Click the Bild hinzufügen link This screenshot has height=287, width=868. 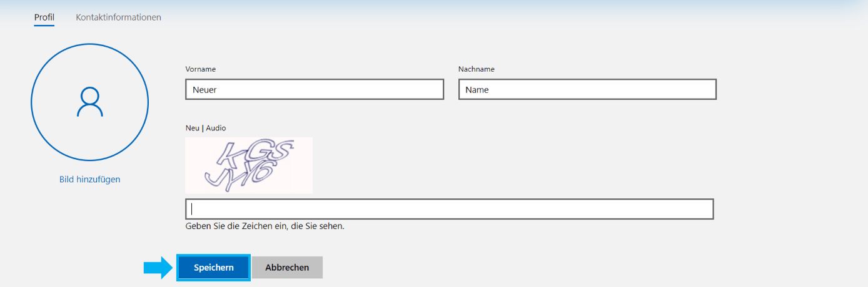(x=89, y=180)
